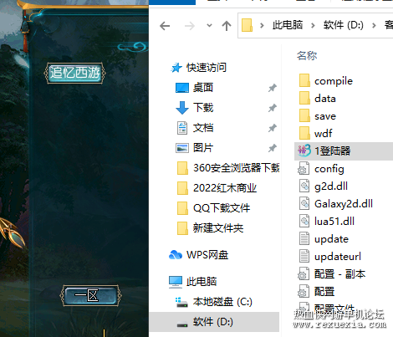
Task: Open 桌面 in quick access
Action: (203, 88)
